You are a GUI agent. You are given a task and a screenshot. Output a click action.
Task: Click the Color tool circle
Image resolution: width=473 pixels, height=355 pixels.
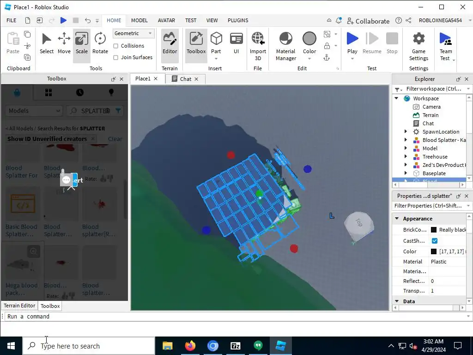(309, 39)
